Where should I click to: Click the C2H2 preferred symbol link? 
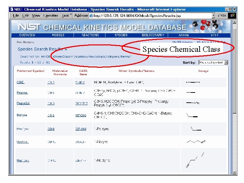(x=21, y=82)
